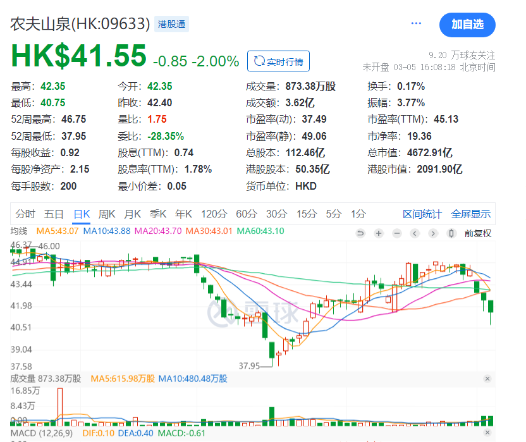Zoom in the K-line chart with plus icon
This screenshot has width=526, height=442.
(x=379, y=233)
